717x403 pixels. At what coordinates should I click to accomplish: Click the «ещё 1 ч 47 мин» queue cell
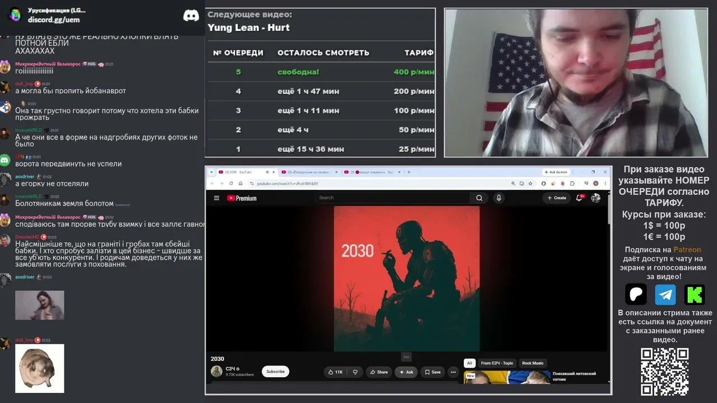[x=308, y=91]
